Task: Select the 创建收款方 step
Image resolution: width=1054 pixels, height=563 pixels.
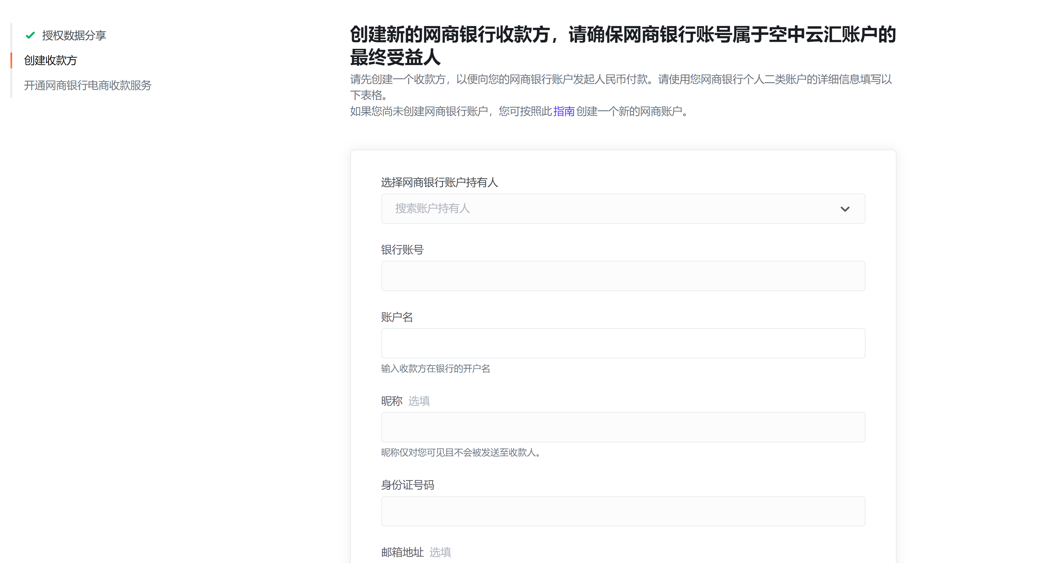Action: click(50, 61)
